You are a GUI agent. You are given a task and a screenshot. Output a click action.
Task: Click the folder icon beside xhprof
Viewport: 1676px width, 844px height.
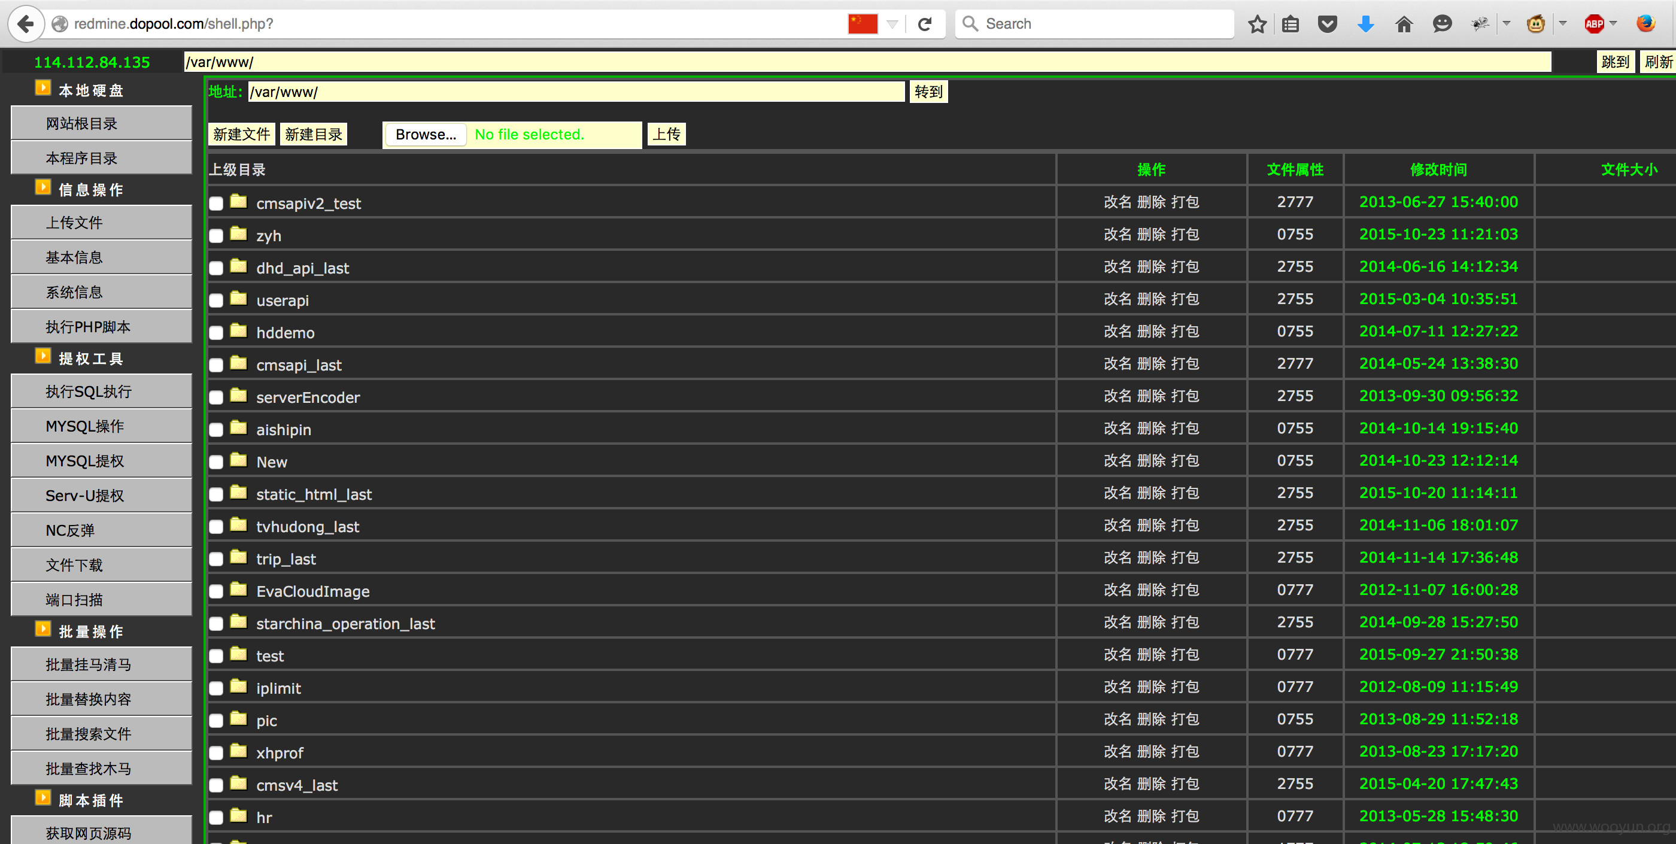pos(239,751)
